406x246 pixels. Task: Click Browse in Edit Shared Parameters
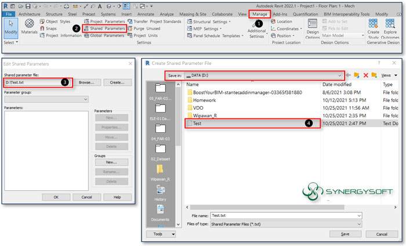[x=86, y=82]
